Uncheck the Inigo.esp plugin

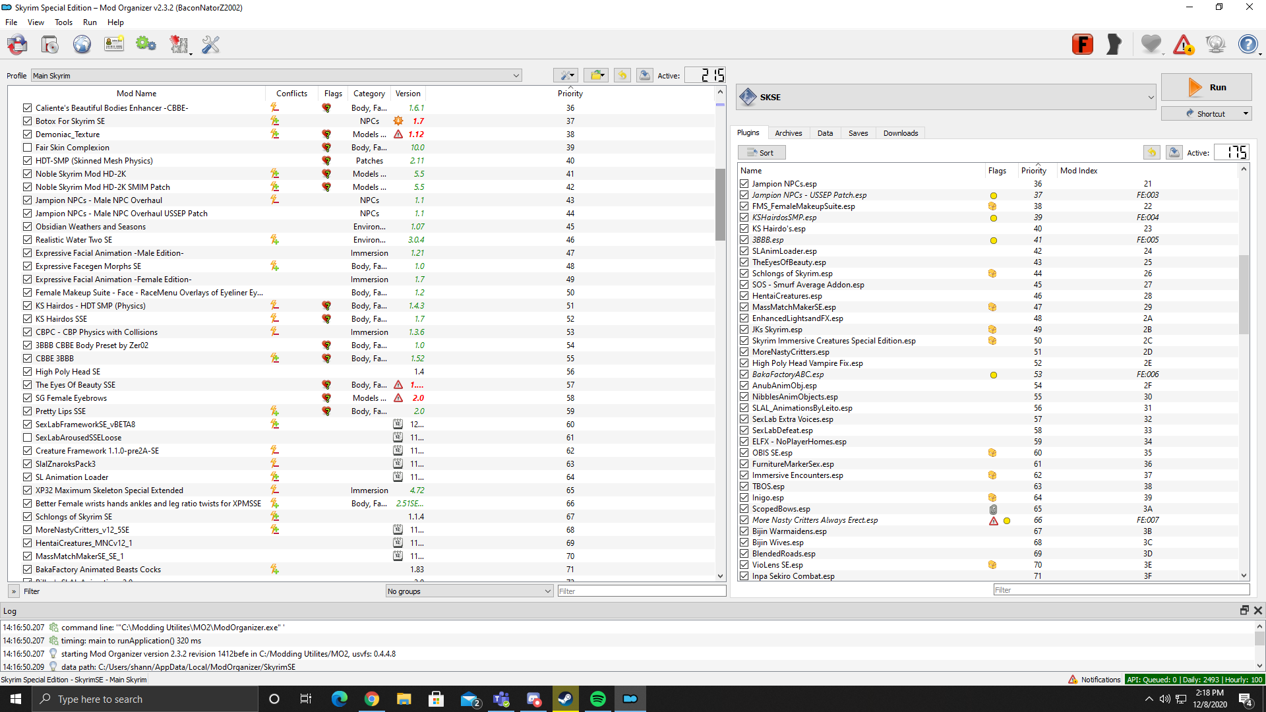744,498
